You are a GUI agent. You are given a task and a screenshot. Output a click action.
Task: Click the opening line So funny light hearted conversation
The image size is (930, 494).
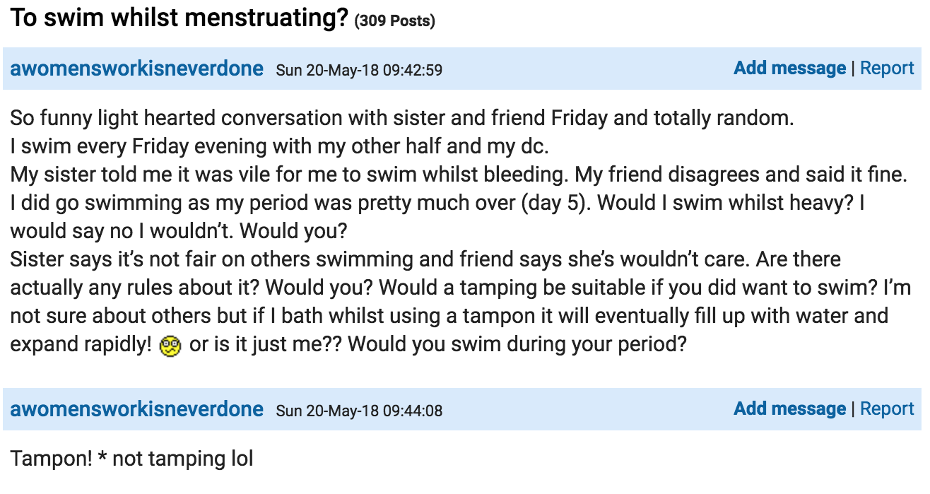click(x=402, y=119)
